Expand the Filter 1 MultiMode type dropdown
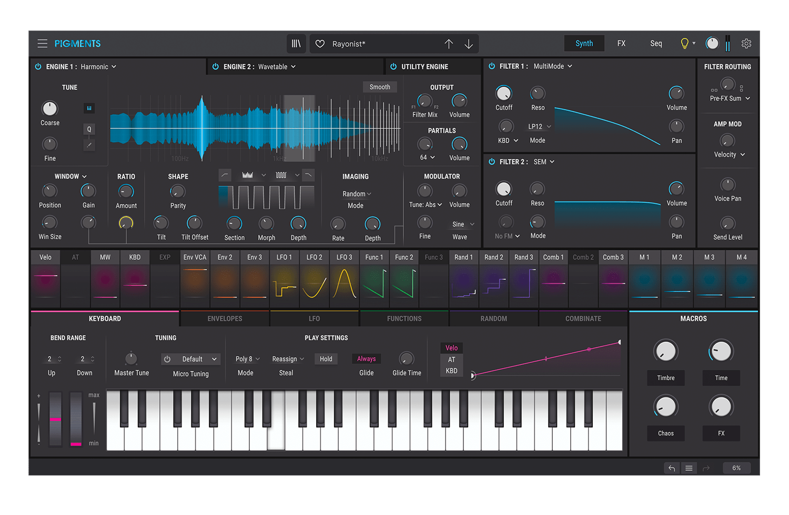This screenshot has height=515, width=789. [x=553, y=66]
